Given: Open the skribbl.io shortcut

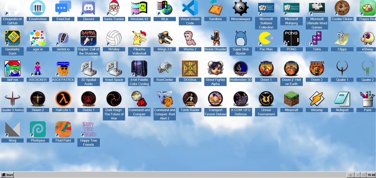Looking at the screenshot, I should coord(63,38).
